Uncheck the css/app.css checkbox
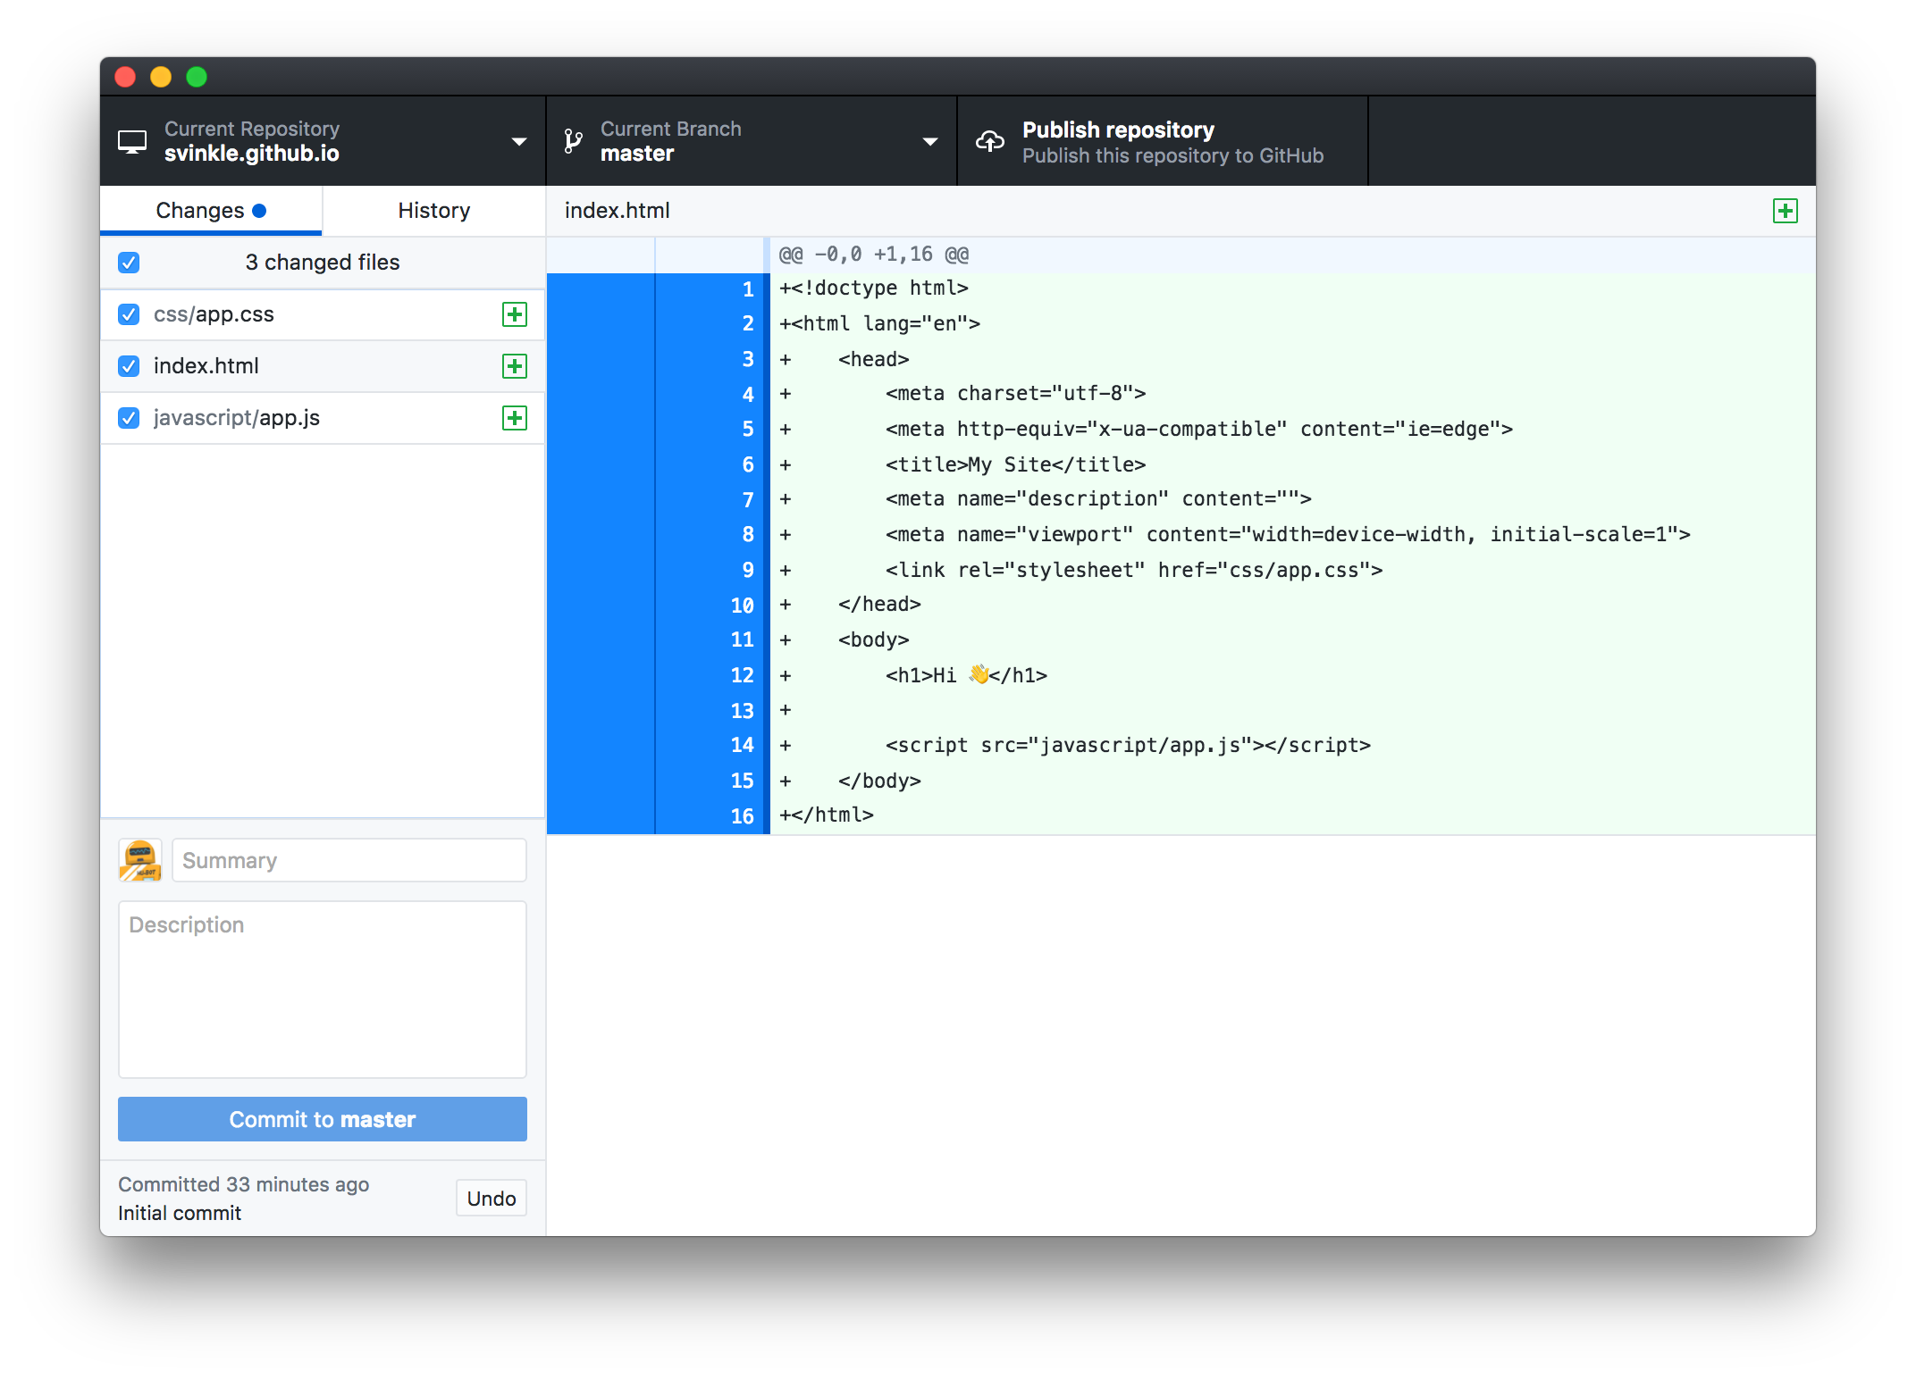 tap(130, 313)
